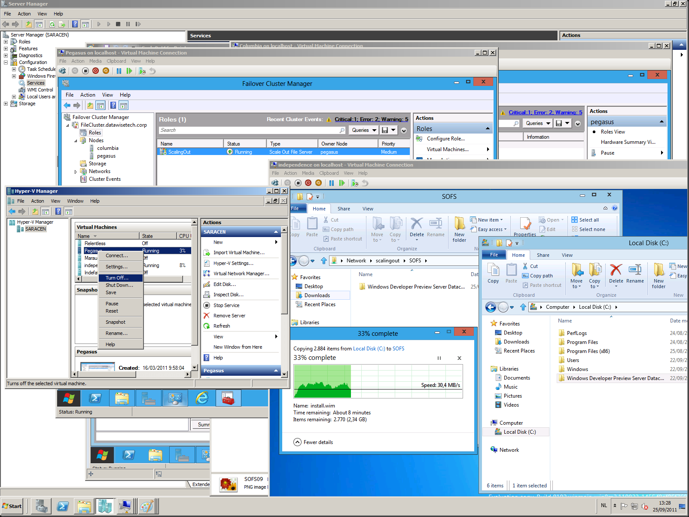Open the Window menu in Hyper-V Manager

(x=75, y=201)
